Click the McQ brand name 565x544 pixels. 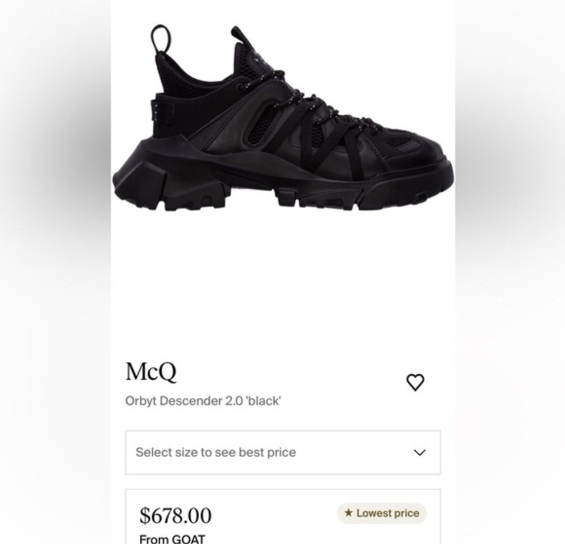150,371
